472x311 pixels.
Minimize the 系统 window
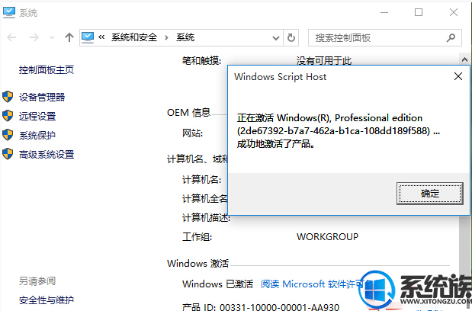384,13
